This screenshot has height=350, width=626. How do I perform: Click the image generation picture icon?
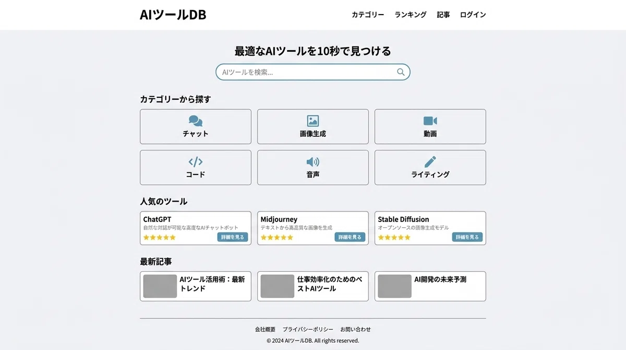tap(313, 121)
